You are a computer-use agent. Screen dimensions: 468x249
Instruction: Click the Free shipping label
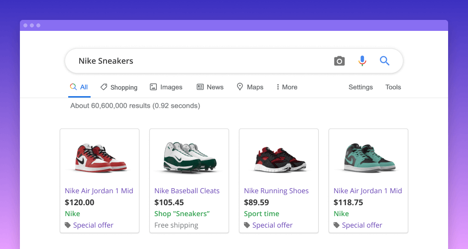pyautogui.click(x=176, y=225)
